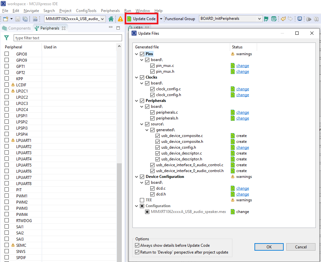
Task: Collapse the Clocks tree node
Action: tap(136, 77)
